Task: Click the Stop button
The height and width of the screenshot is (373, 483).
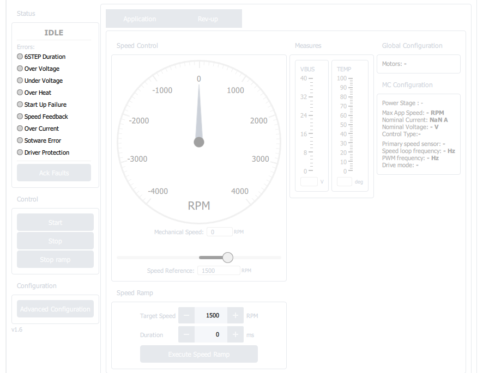Action: (x=55, y=241)
